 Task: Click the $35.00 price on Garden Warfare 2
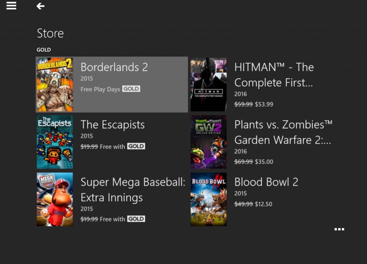point(264,161)
